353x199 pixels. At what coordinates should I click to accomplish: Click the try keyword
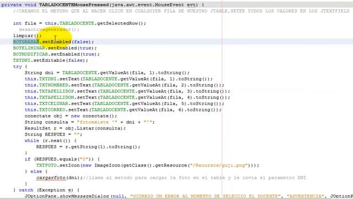(17, 66)
